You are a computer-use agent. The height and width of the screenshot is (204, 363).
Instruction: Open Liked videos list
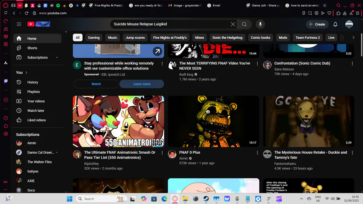coord(37,120)
